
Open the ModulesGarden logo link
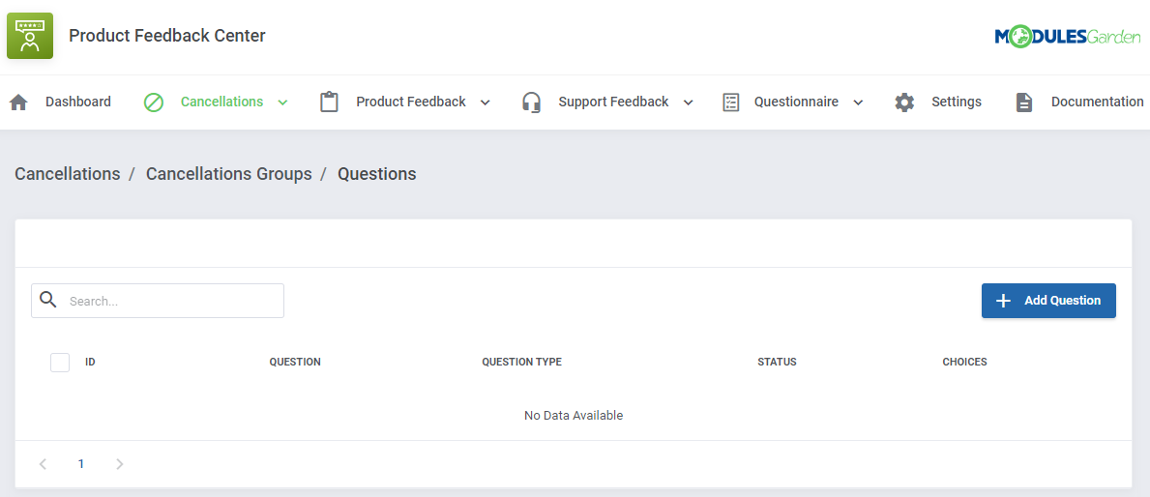pos(1067,37)
